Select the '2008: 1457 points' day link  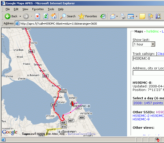148,103
